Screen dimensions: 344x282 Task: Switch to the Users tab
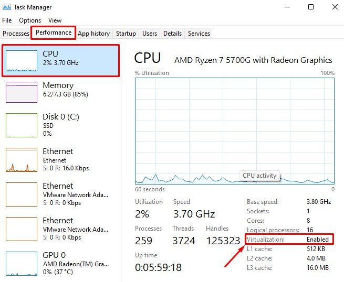[x=150, y=34]
